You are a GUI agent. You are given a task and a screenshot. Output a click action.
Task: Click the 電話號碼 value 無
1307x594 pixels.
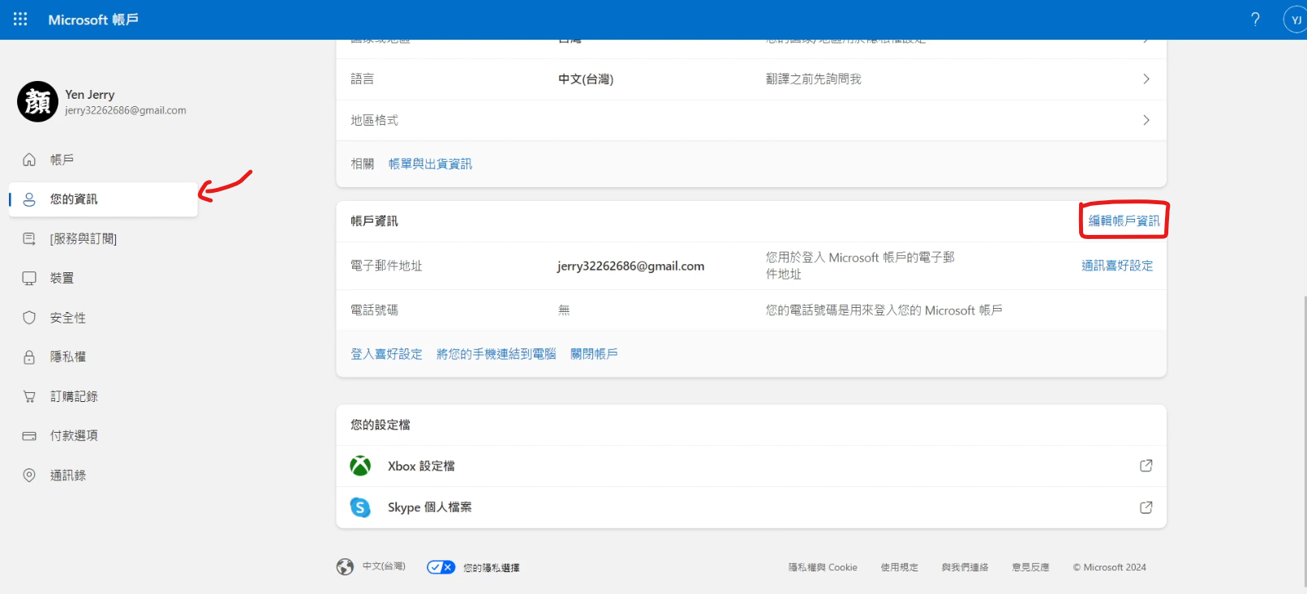tap(564, 310)
